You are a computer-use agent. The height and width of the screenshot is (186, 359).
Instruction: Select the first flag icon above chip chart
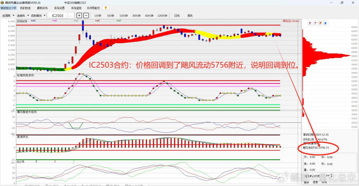pyautogui.click(x=310, y=23)
